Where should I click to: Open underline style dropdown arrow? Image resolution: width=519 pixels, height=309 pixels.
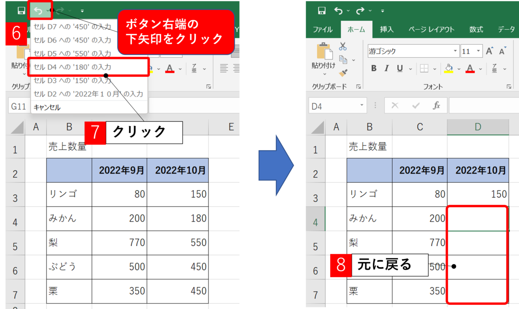click(410, 69)
